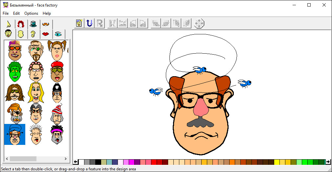This screenshot has height=172, width=332.
Task: Click the rotate counter-clockwise toolbar icon
Action: click(133, 23)
